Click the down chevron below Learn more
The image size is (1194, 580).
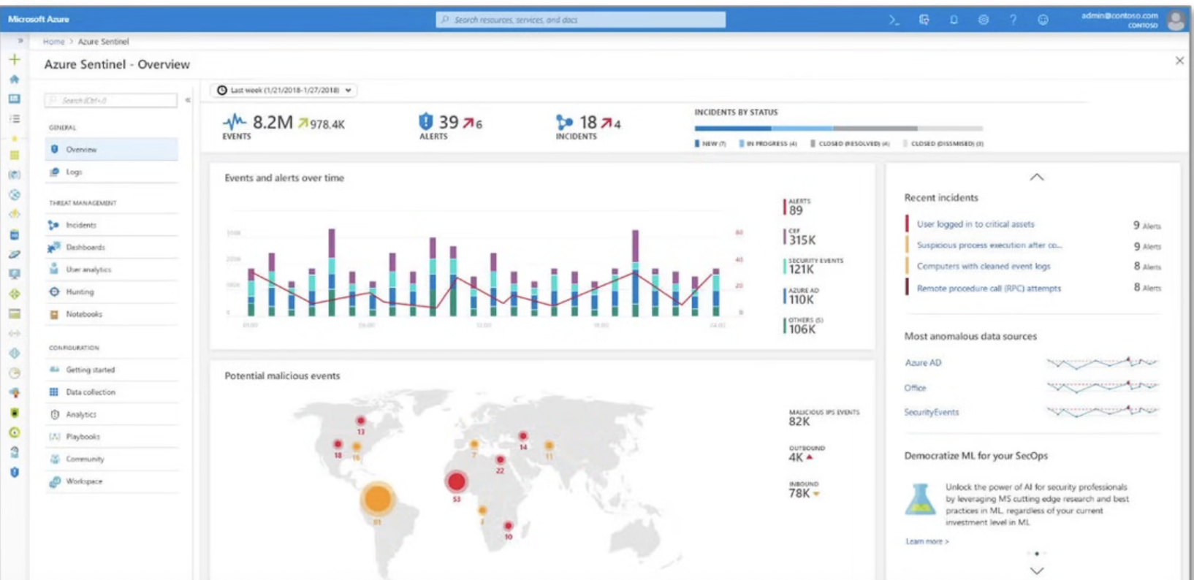1036,571
